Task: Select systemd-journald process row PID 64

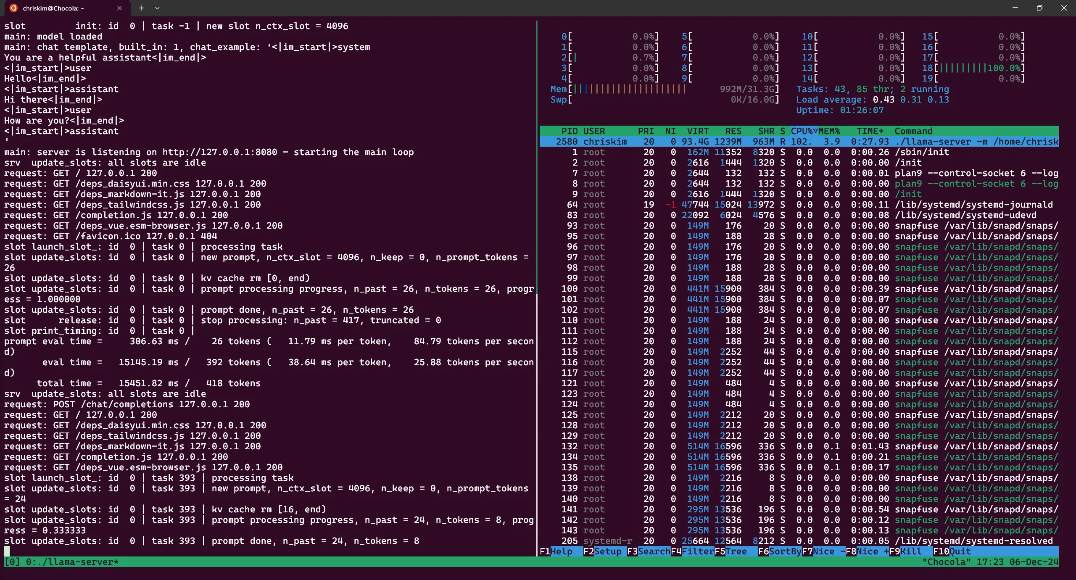Action: click(x=799, y=205)
